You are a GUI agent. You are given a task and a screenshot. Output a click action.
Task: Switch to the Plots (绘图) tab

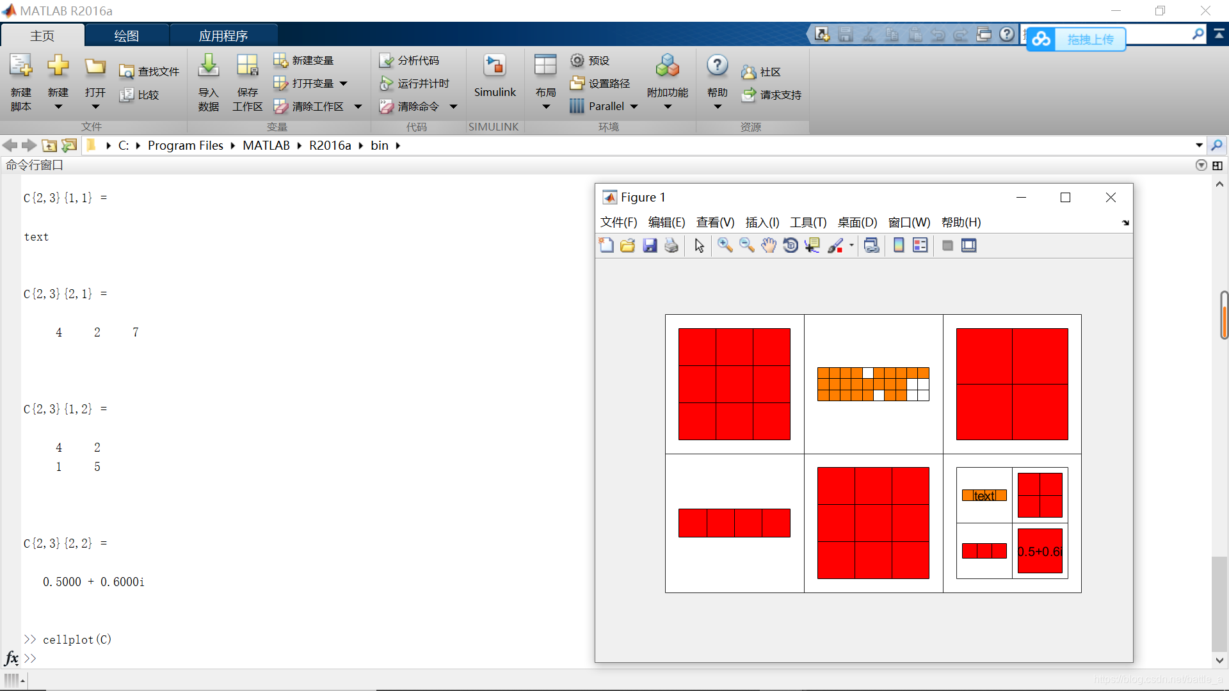point(127,36)
